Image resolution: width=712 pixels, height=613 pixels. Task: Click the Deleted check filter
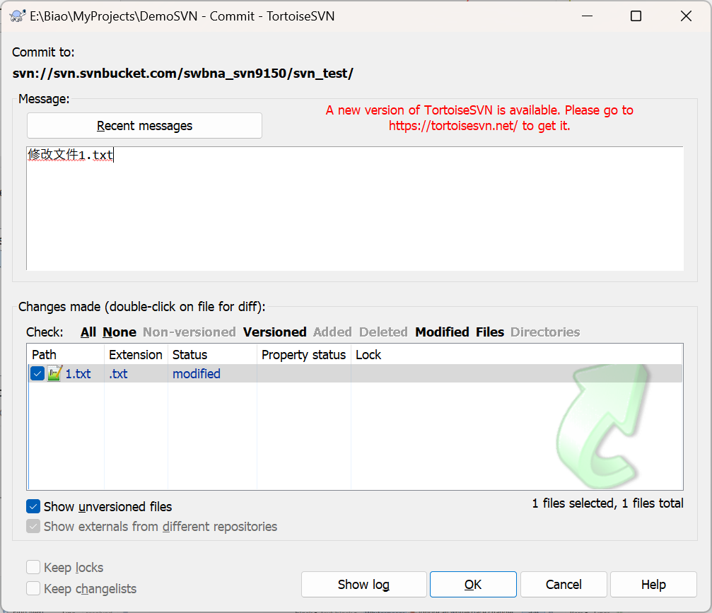[x=383, y=332]
